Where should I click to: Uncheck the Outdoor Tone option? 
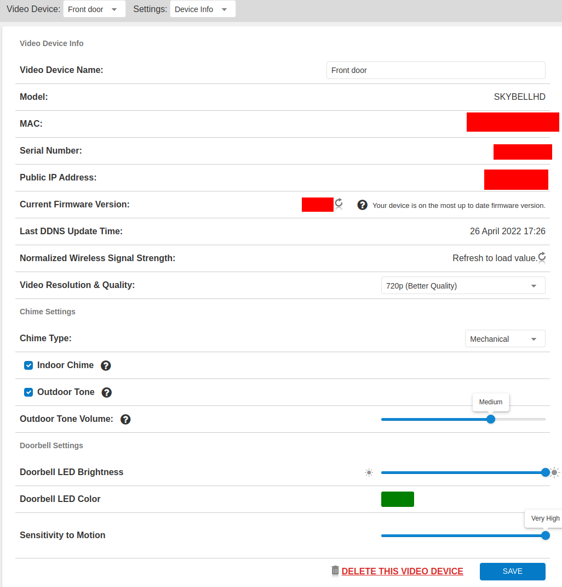click(x=28, y=392)
